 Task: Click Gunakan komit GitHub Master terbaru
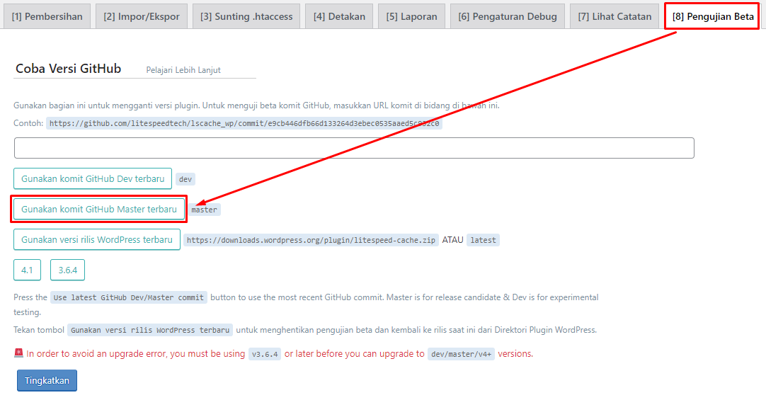pos(98,209)
